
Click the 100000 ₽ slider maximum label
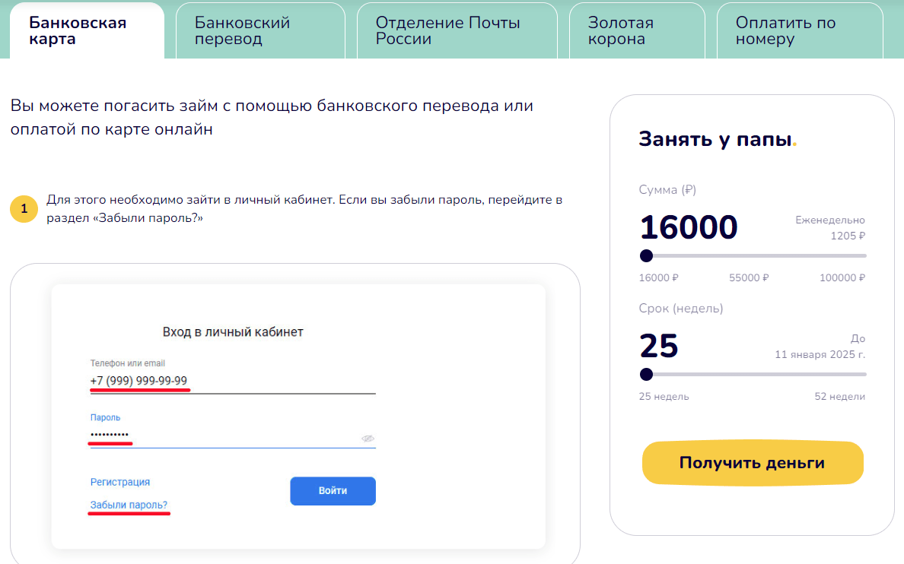(842, 277)
